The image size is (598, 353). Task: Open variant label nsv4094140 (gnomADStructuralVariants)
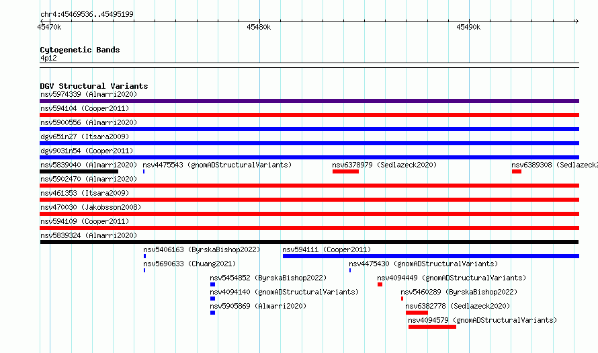(284, 292)
